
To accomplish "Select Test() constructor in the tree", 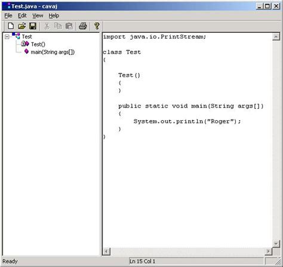I will point(38,44).
